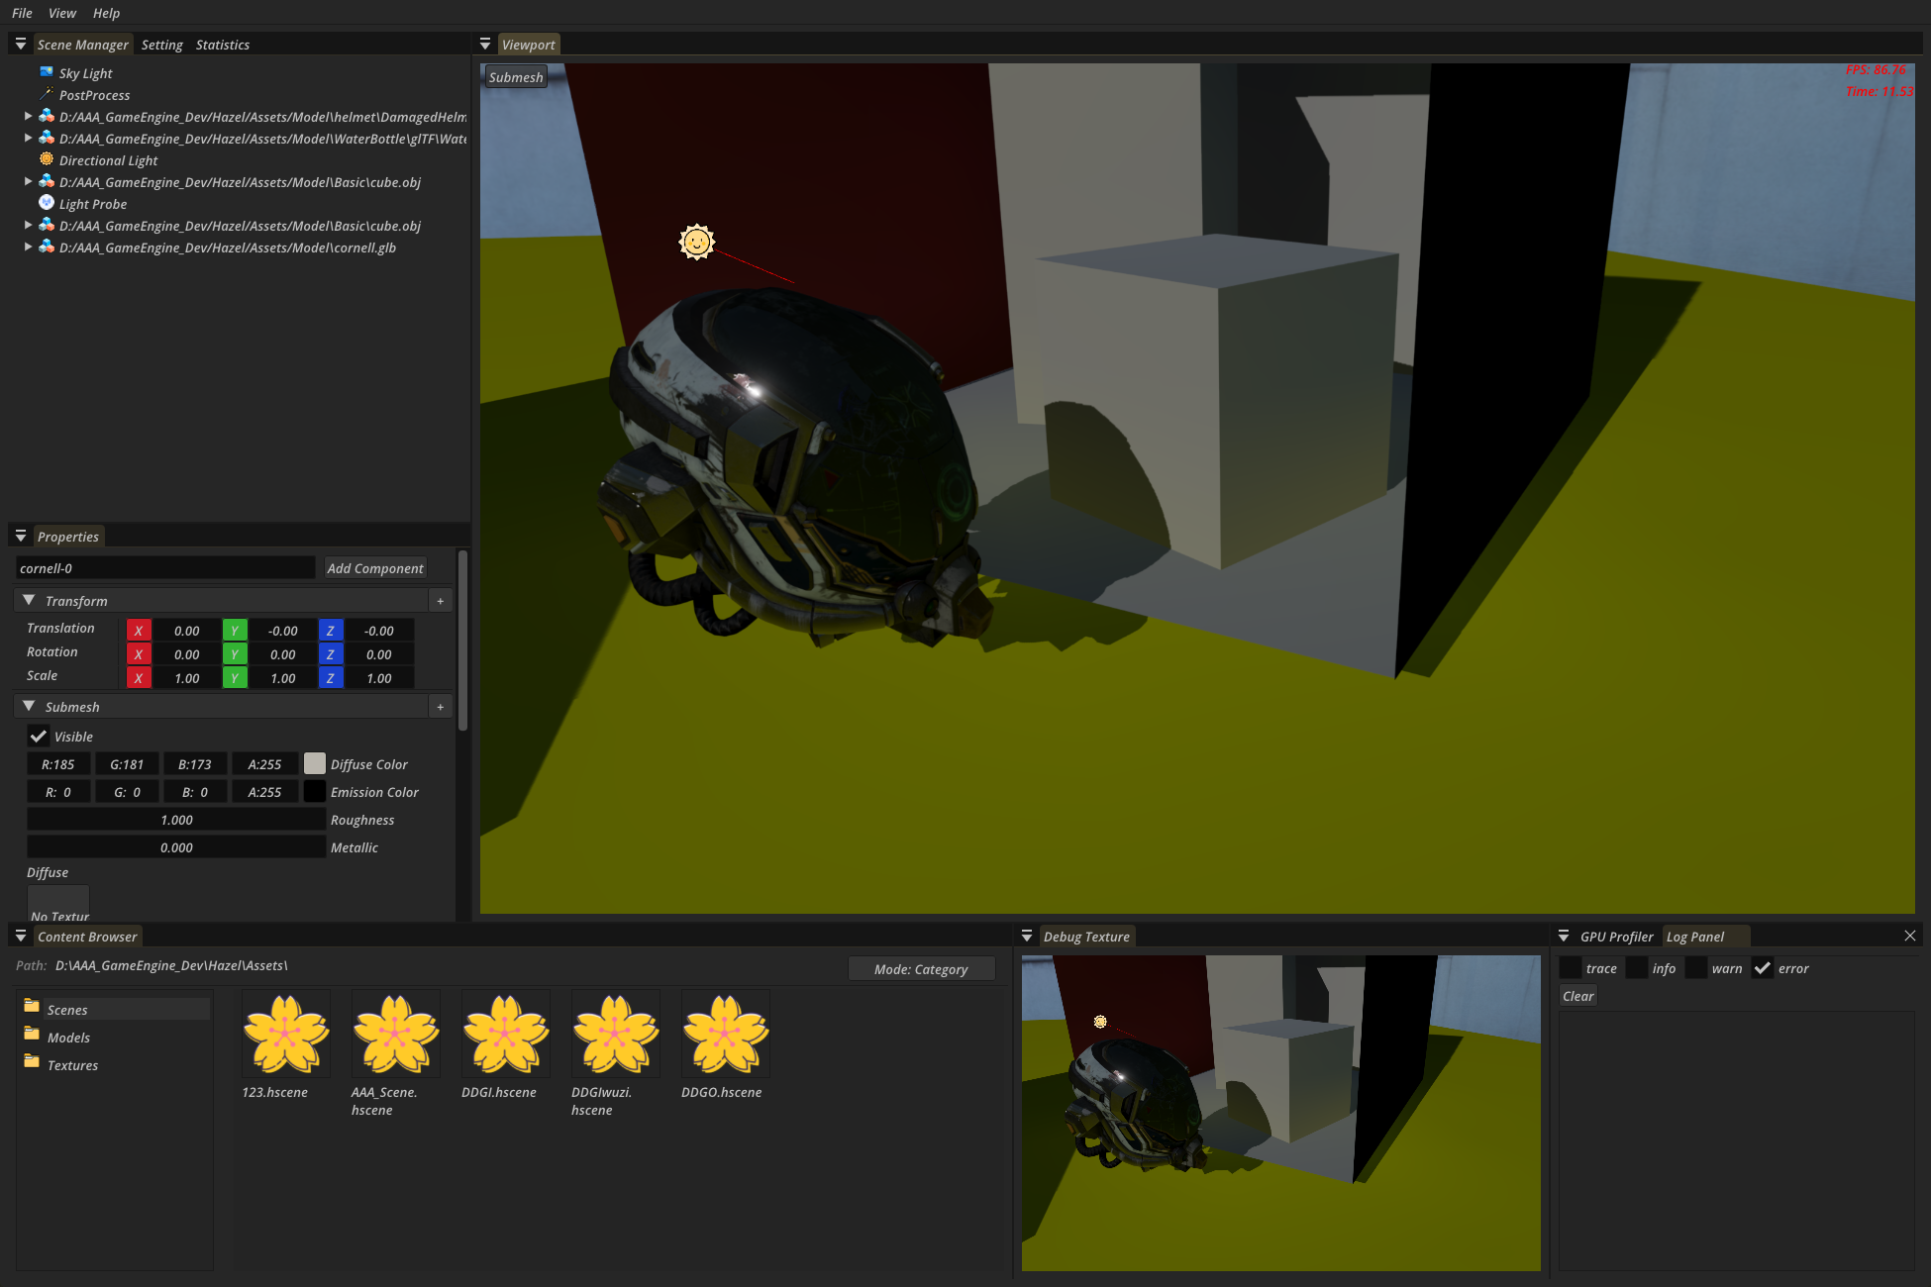The image size is (1931, 1287).
Task: Select the Directional Light sun icon in tree
Action: tap(47, 159)
